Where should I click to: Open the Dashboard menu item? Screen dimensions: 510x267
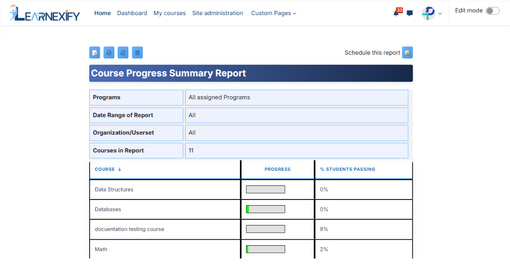tap(132, 13)
